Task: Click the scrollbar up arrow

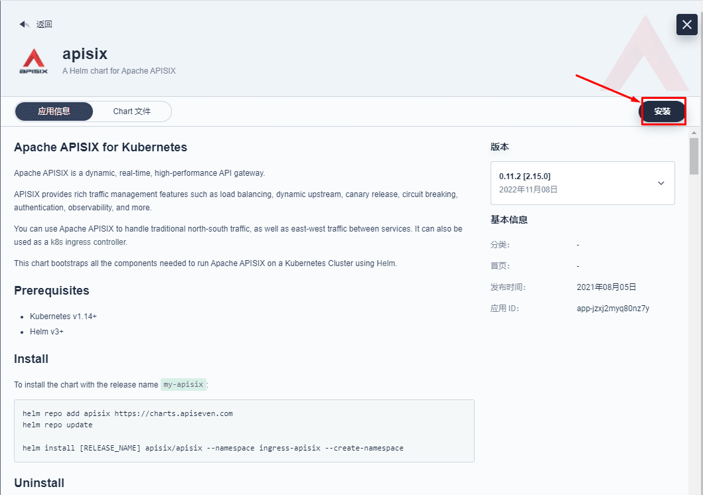Action: [694, 133]
